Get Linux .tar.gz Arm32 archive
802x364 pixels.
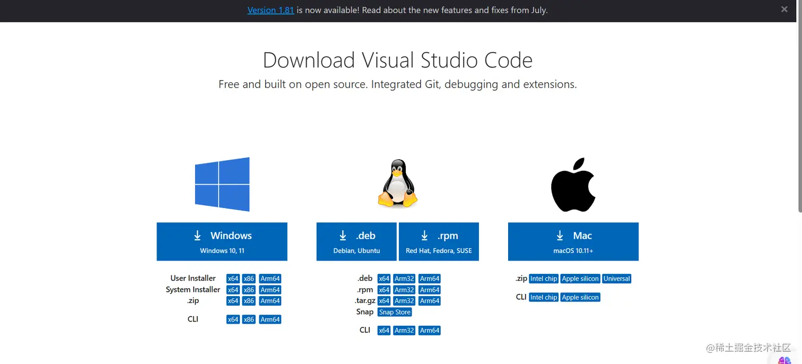(404, 301)
